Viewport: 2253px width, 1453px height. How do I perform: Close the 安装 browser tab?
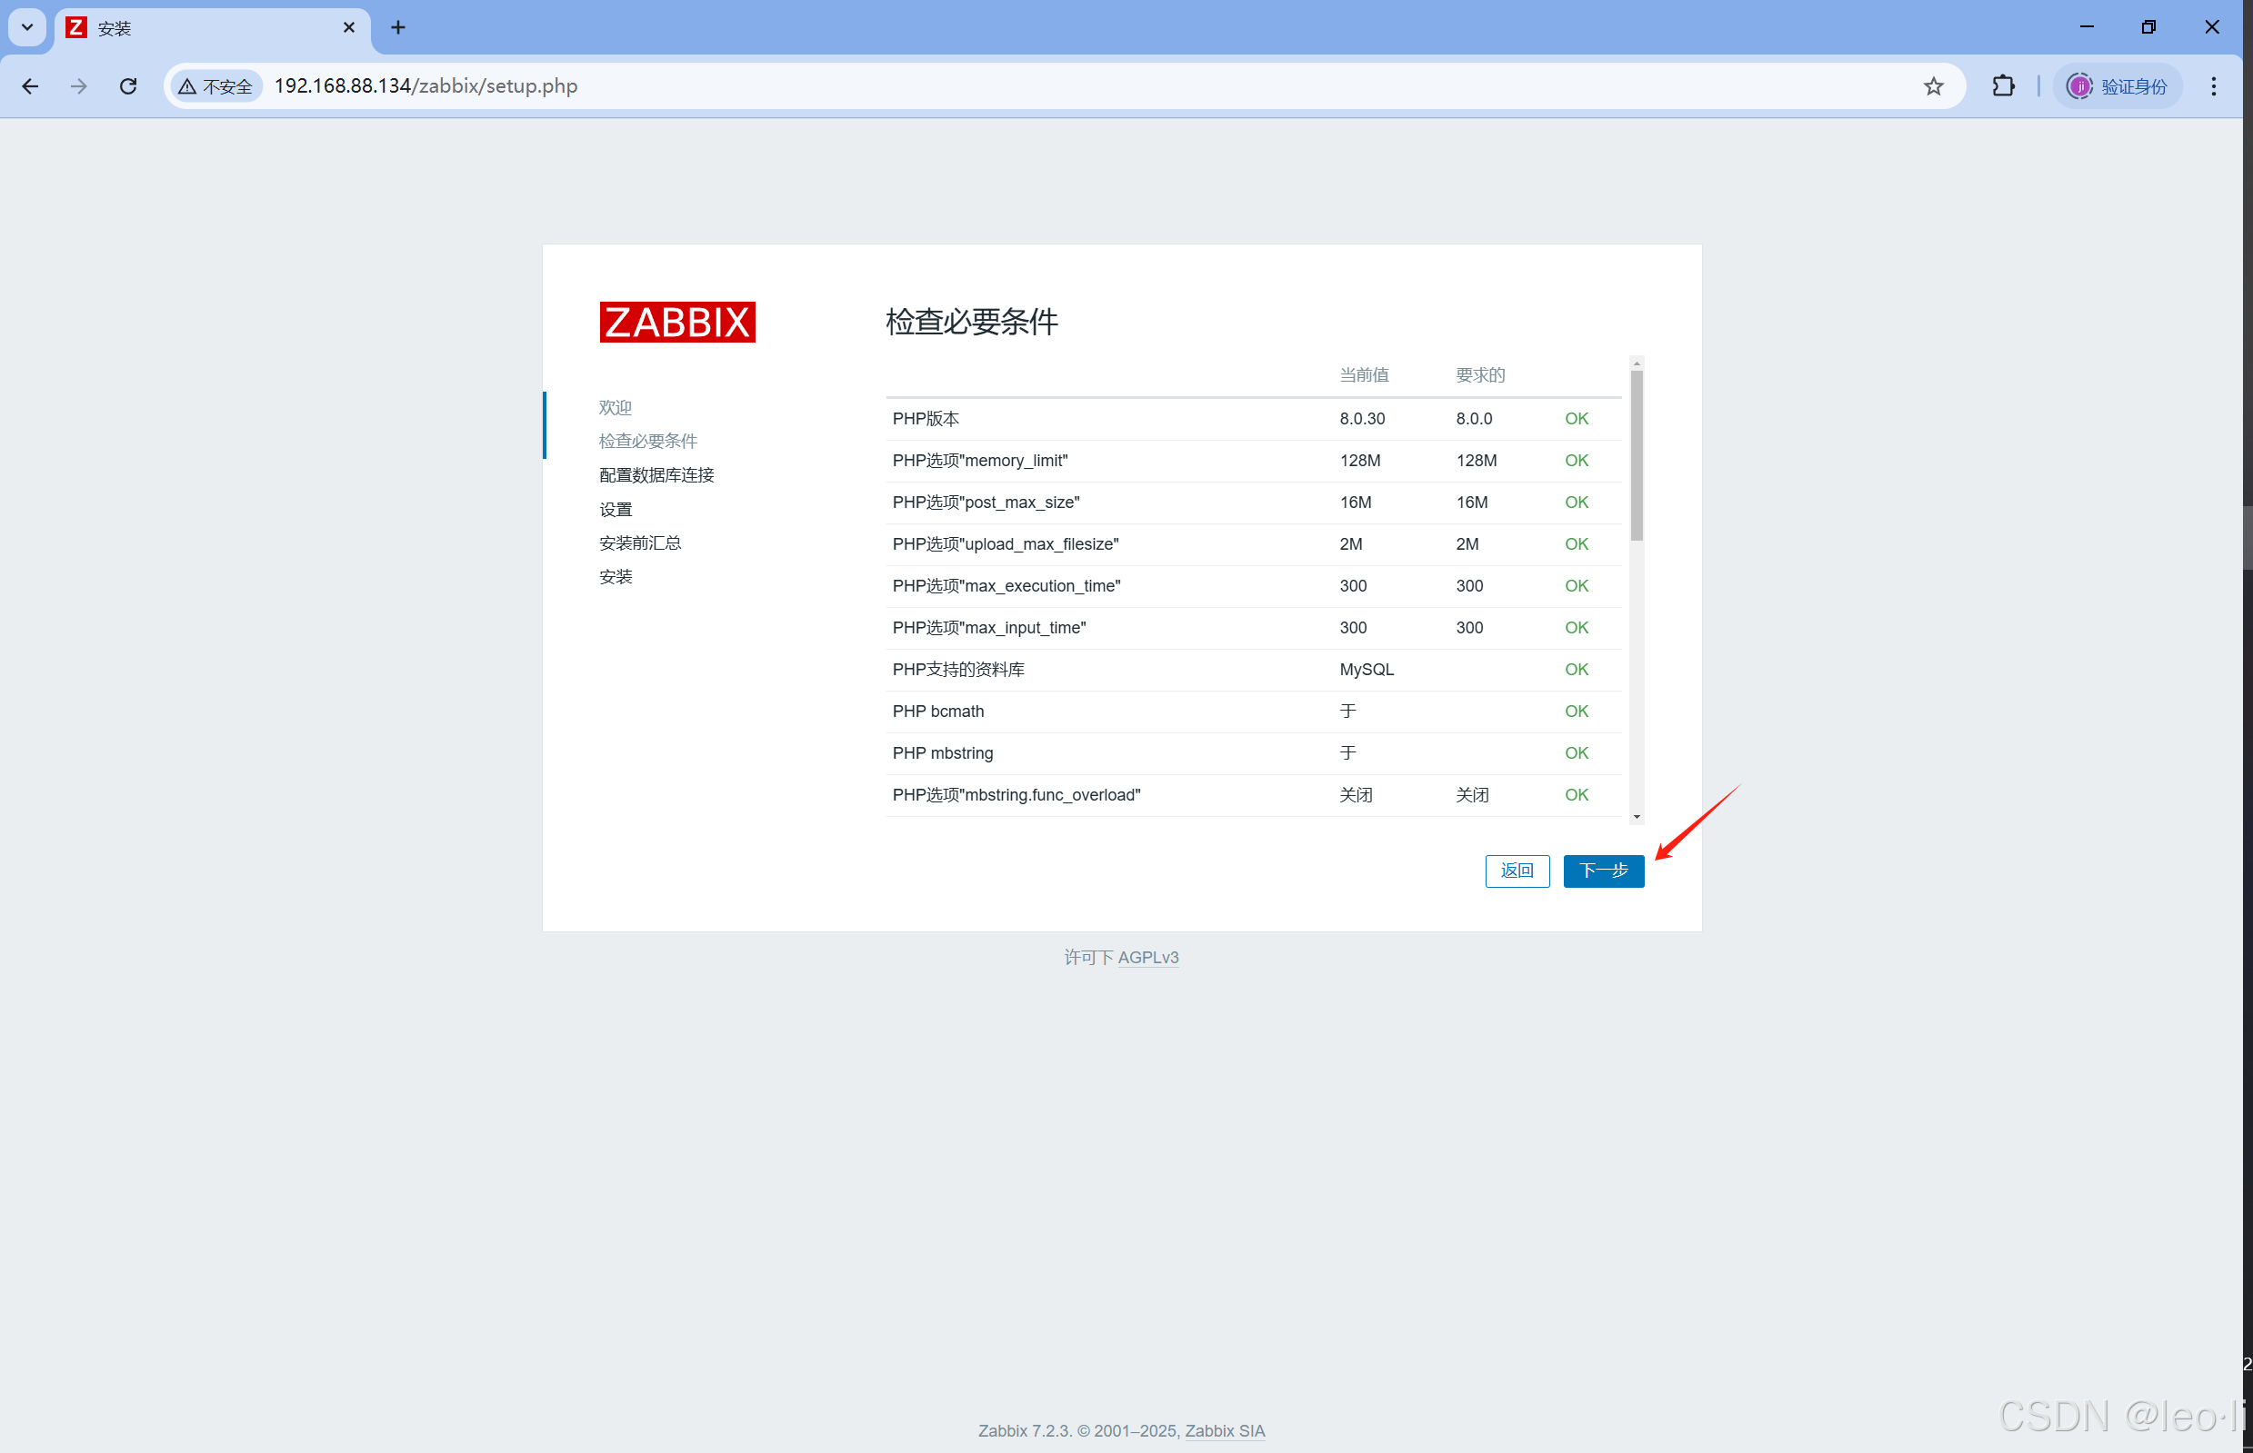(348, 27)
